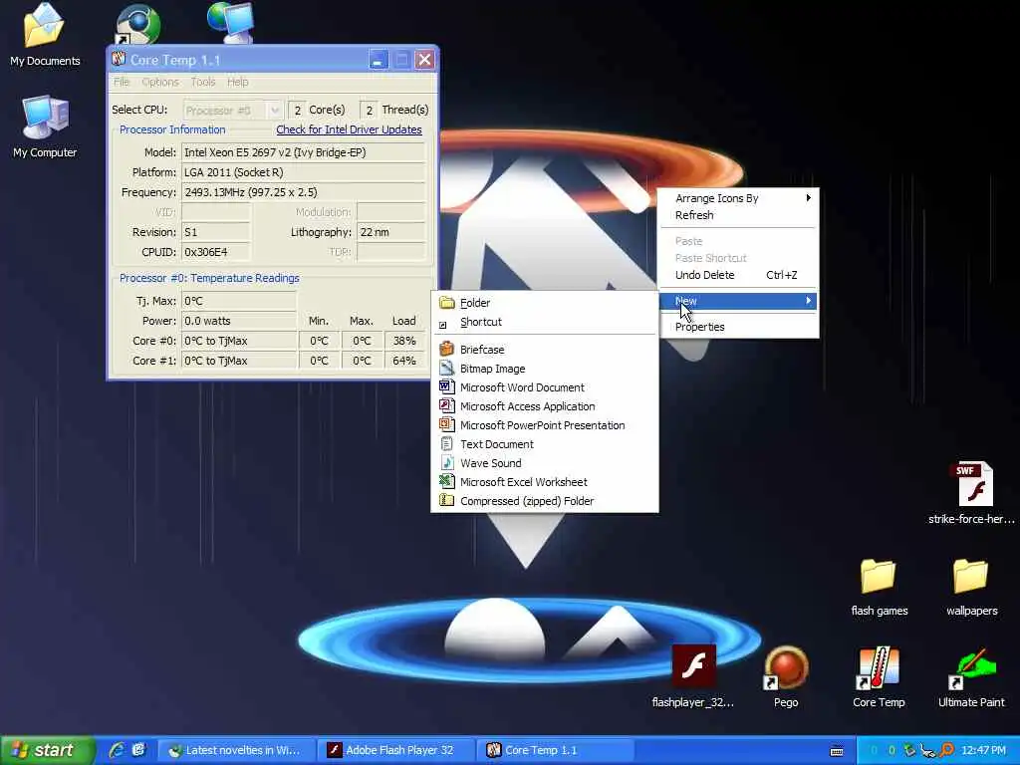Click the second Quick Launch icon
Viewport: 1020px width, 765px height.
(x=138, y=750)
